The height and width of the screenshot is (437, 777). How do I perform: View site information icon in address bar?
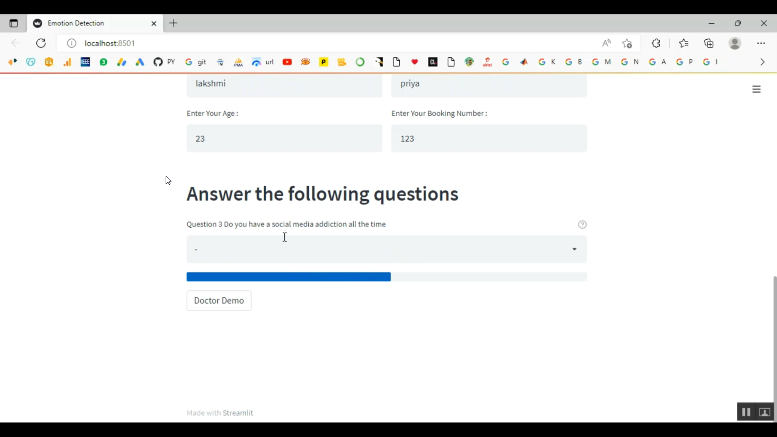[x=71, y=43]
